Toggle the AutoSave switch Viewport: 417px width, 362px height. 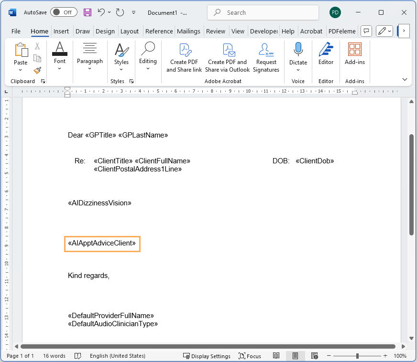(64, 12)
